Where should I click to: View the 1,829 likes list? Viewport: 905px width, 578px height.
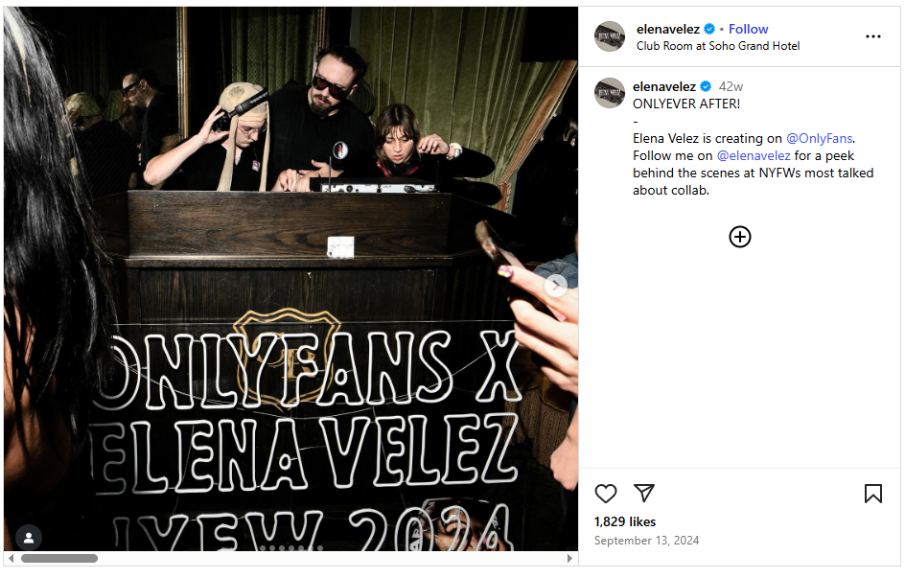click(624, 521)
